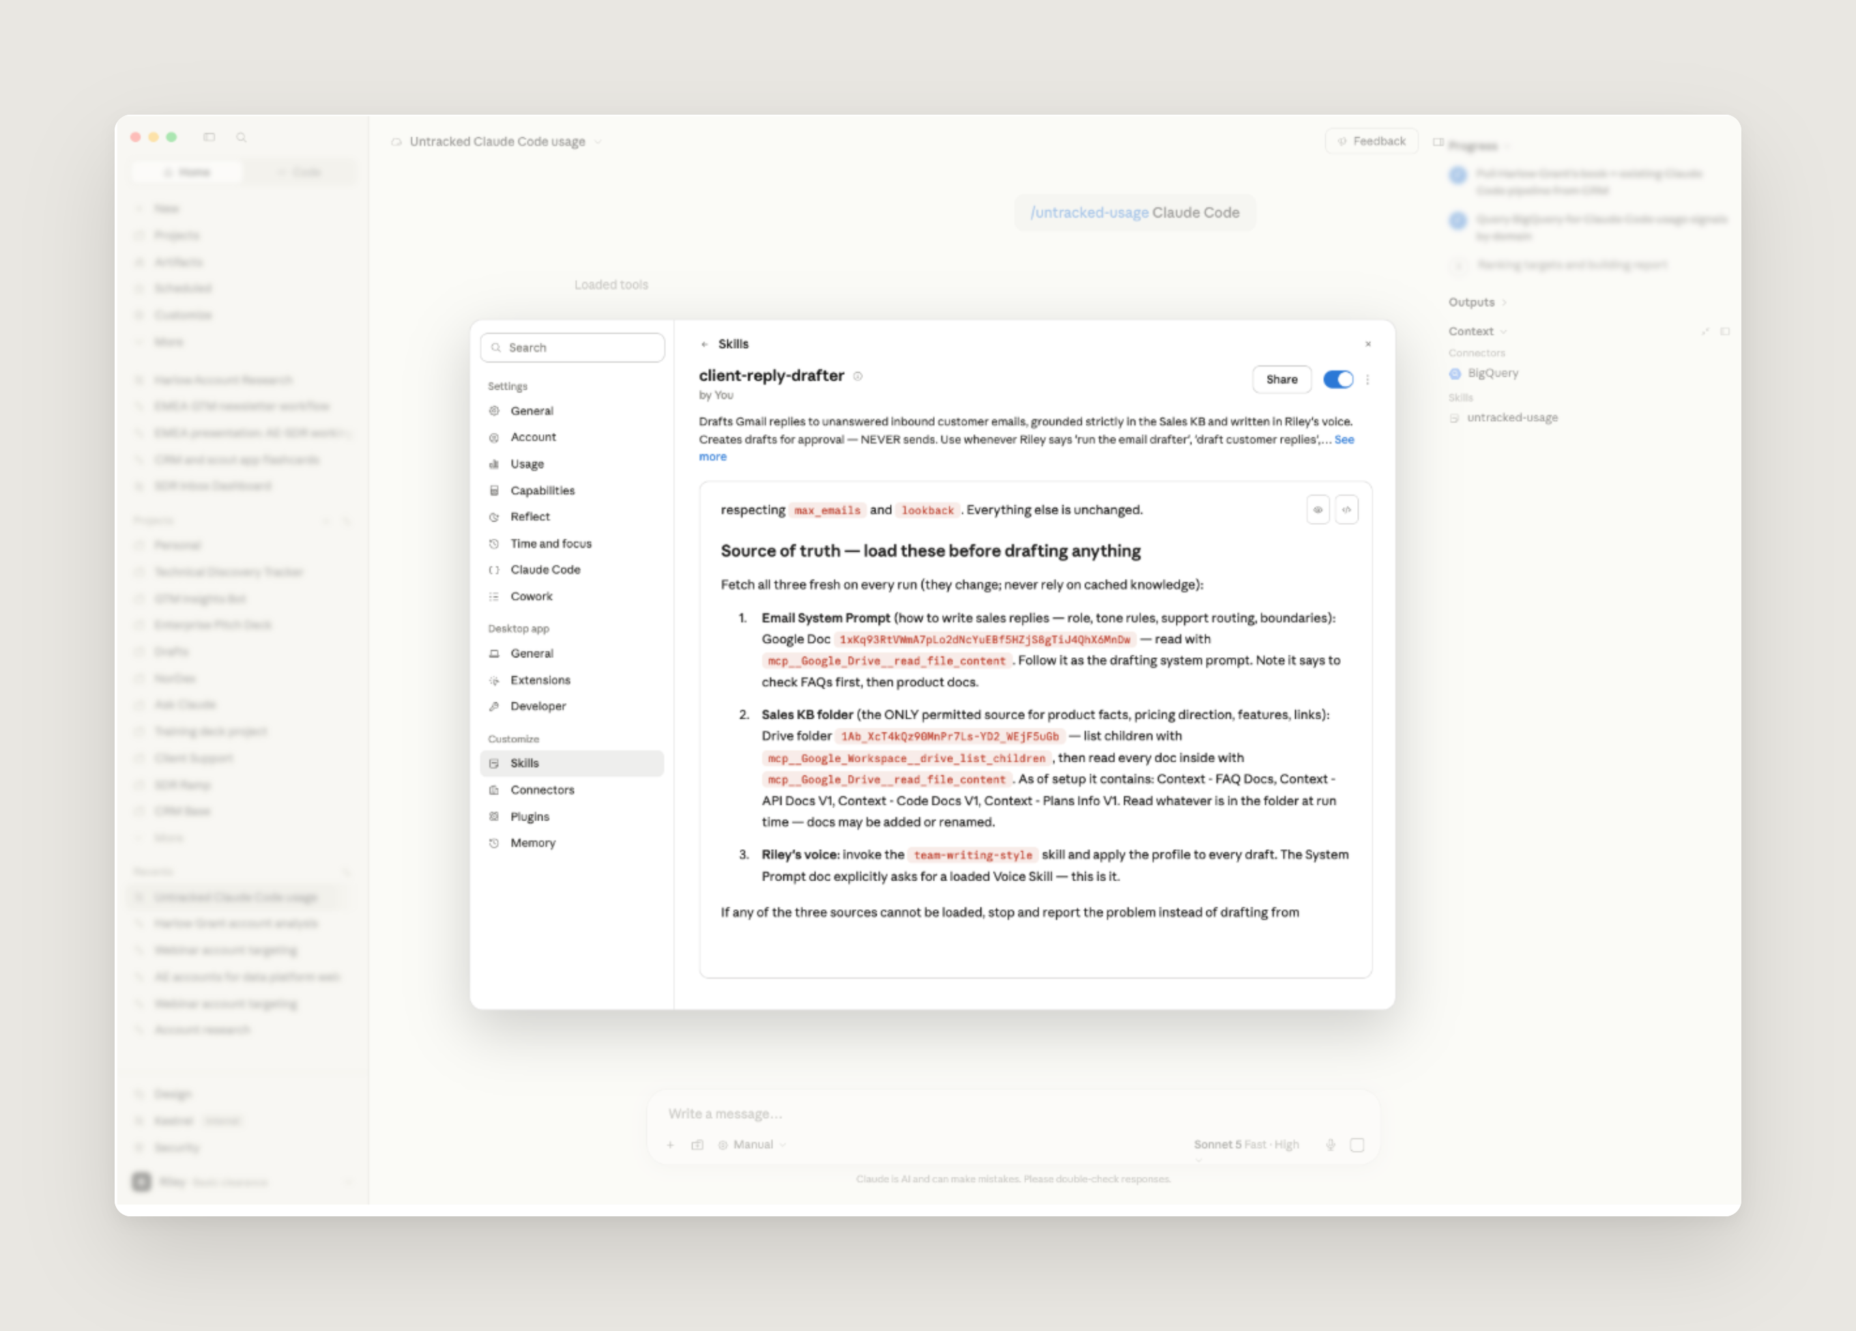This screenshot has height=1331, width=1856.
Task: Click the "max_emails" code token
Action: 827,511
